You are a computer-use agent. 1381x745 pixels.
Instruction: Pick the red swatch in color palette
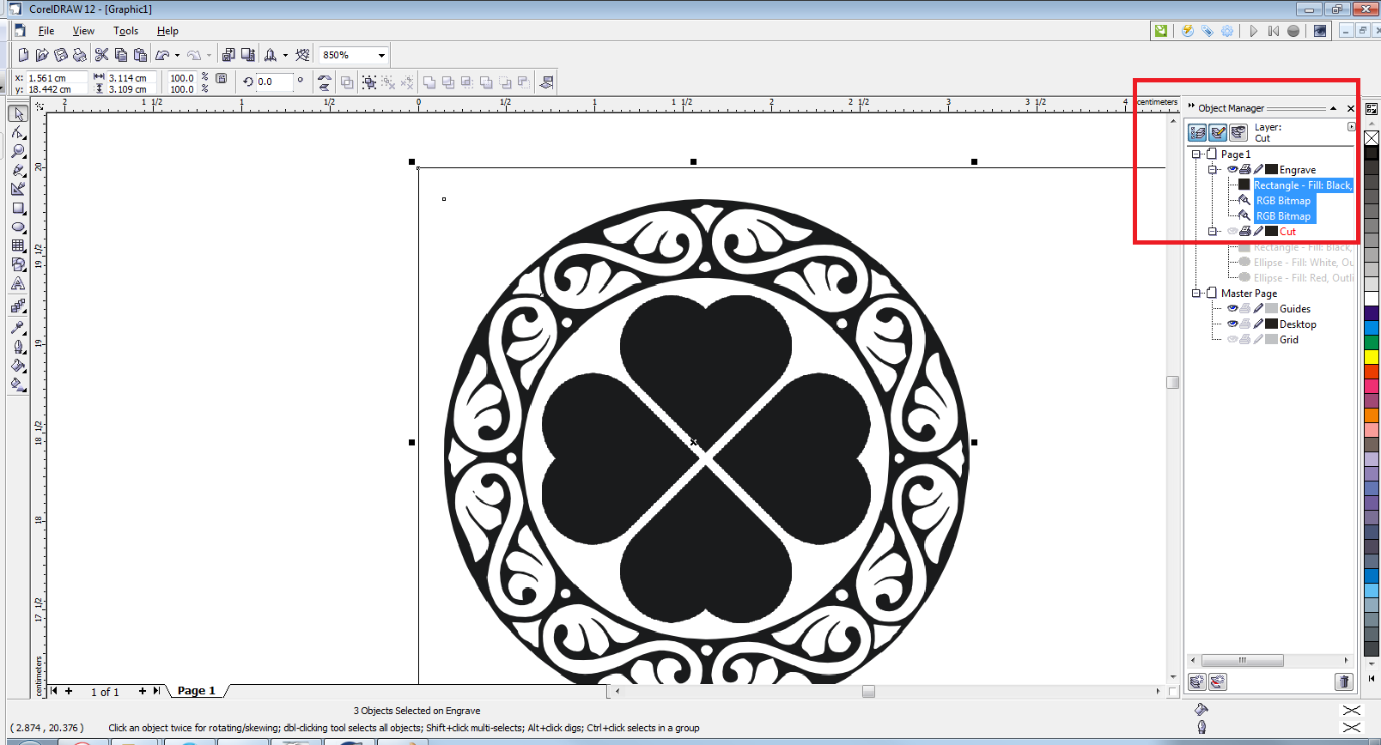click(1372, 372)
